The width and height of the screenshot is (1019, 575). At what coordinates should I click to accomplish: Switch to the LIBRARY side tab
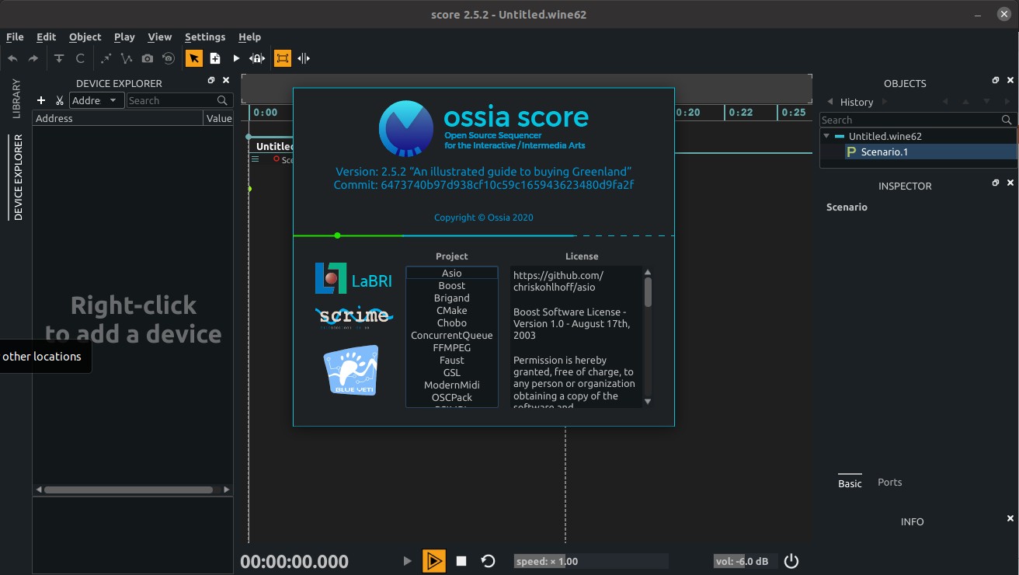pos(16,99)
